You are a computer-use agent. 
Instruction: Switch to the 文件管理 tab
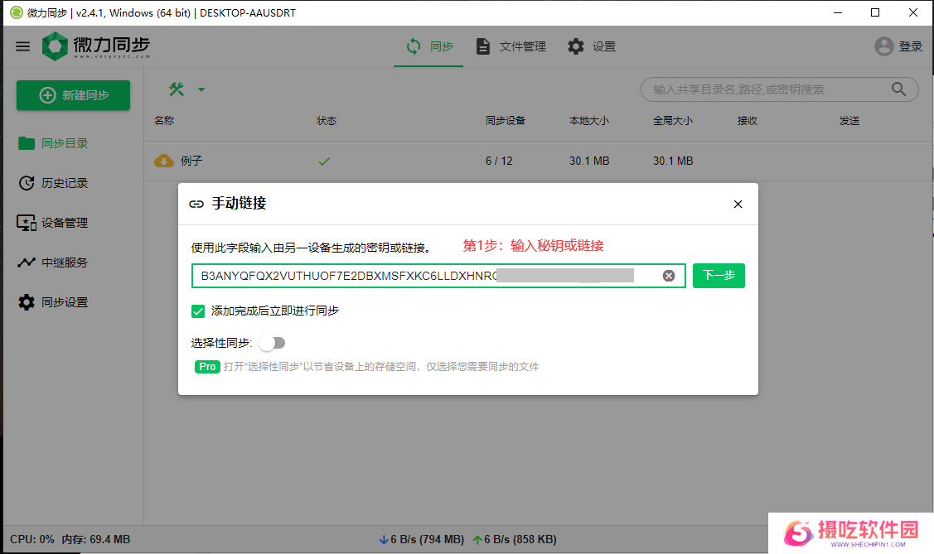511,46
